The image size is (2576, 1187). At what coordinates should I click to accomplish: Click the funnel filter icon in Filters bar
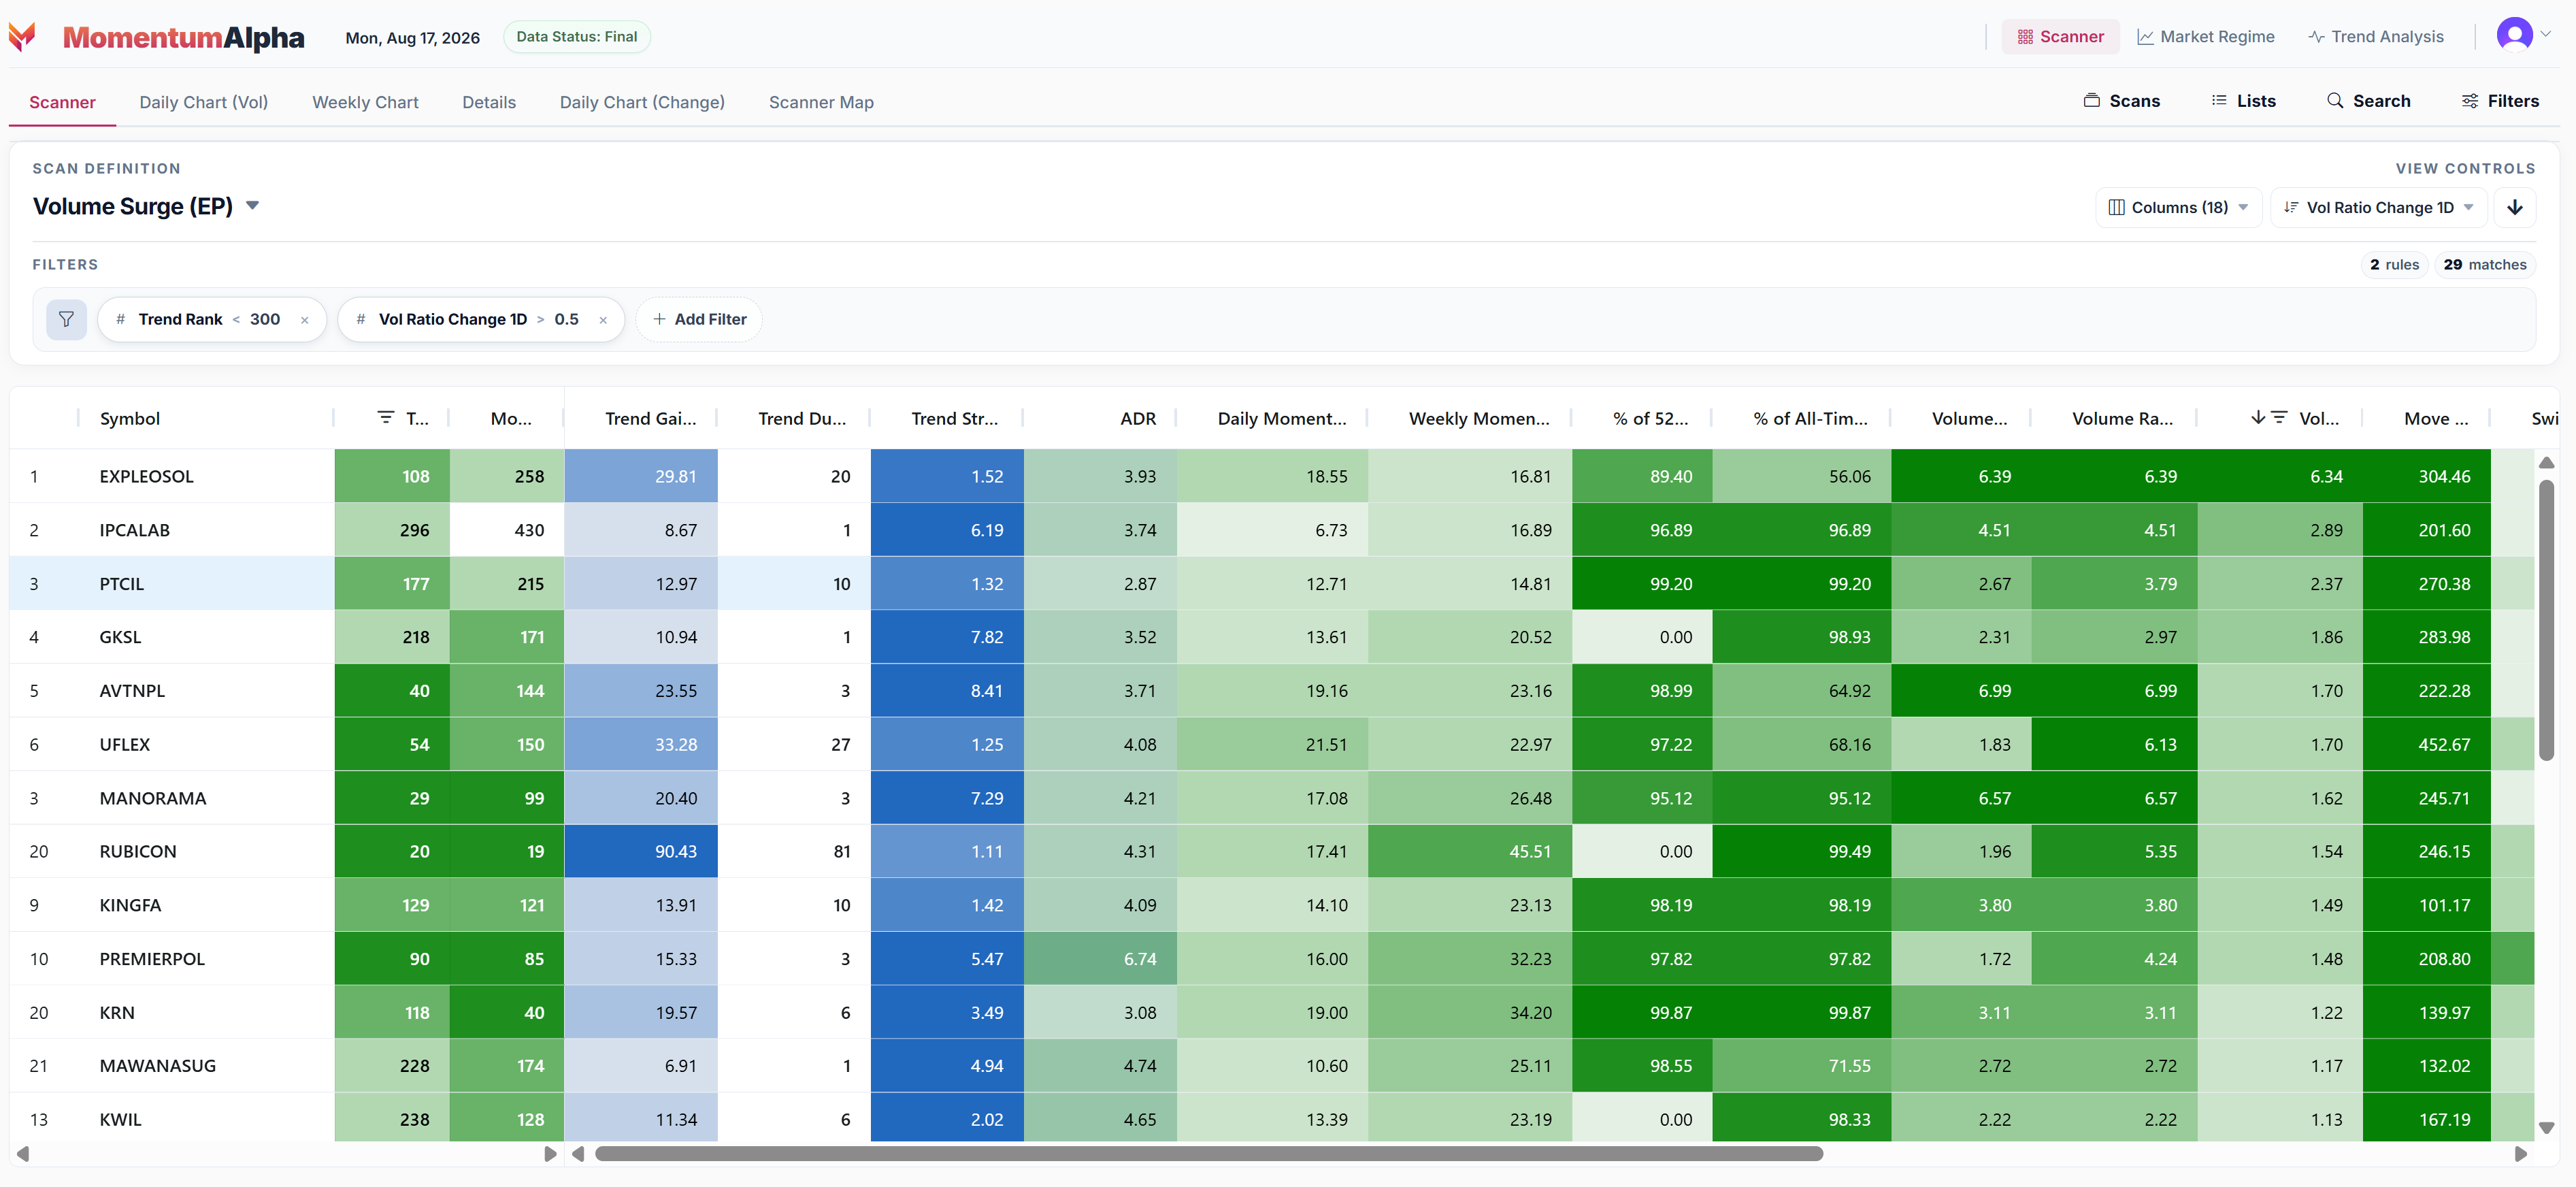66,319
